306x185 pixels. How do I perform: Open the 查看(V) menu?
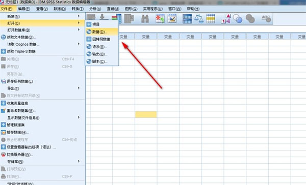pos(42,9)
